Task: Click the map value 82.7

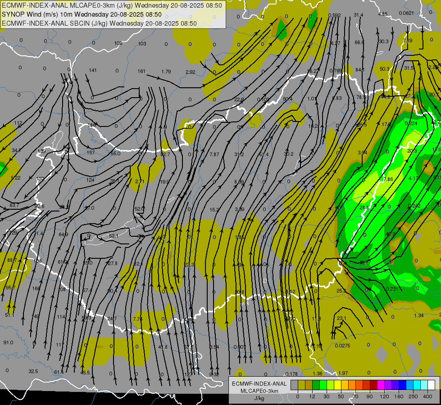Action: coord(165,154)
